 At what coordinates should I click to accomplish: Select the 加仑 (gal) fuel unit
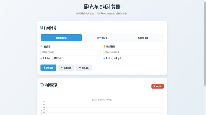point(112,59)
